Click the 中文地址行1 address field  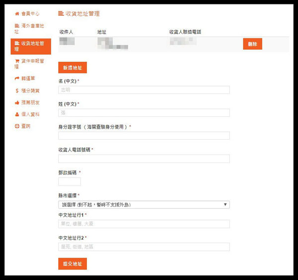point(144,224)
